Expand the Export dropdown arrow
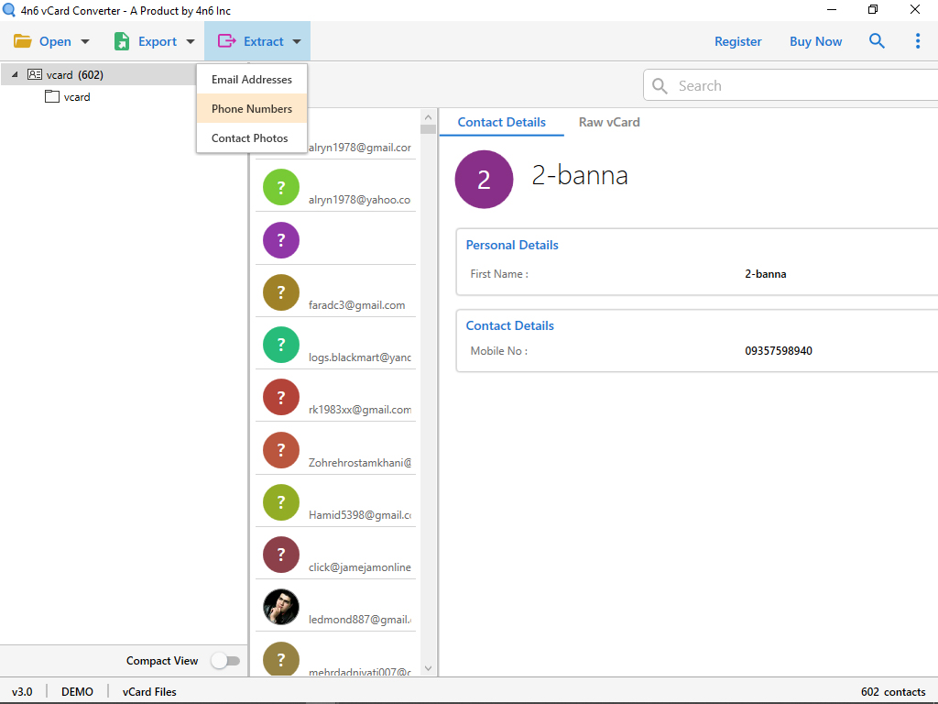The image size is (938, 704). [x=191, y=41]
